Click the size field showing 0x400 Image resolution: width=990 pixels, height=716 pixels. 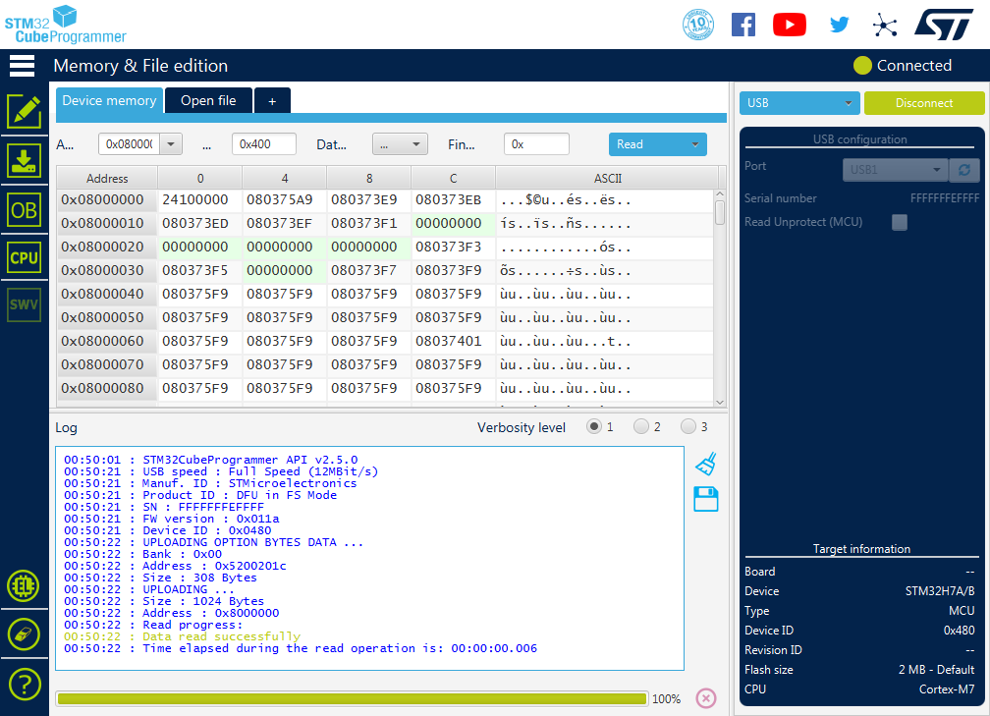[x=264, y=144]
